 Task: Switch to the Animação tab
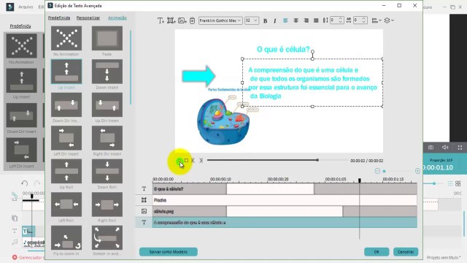coord(117,18)
